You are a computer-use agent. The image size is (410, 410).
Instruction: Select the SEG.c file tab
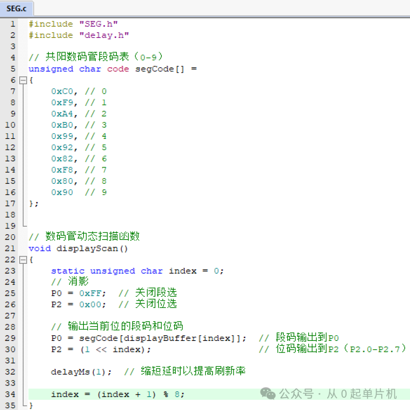point(16,9)
